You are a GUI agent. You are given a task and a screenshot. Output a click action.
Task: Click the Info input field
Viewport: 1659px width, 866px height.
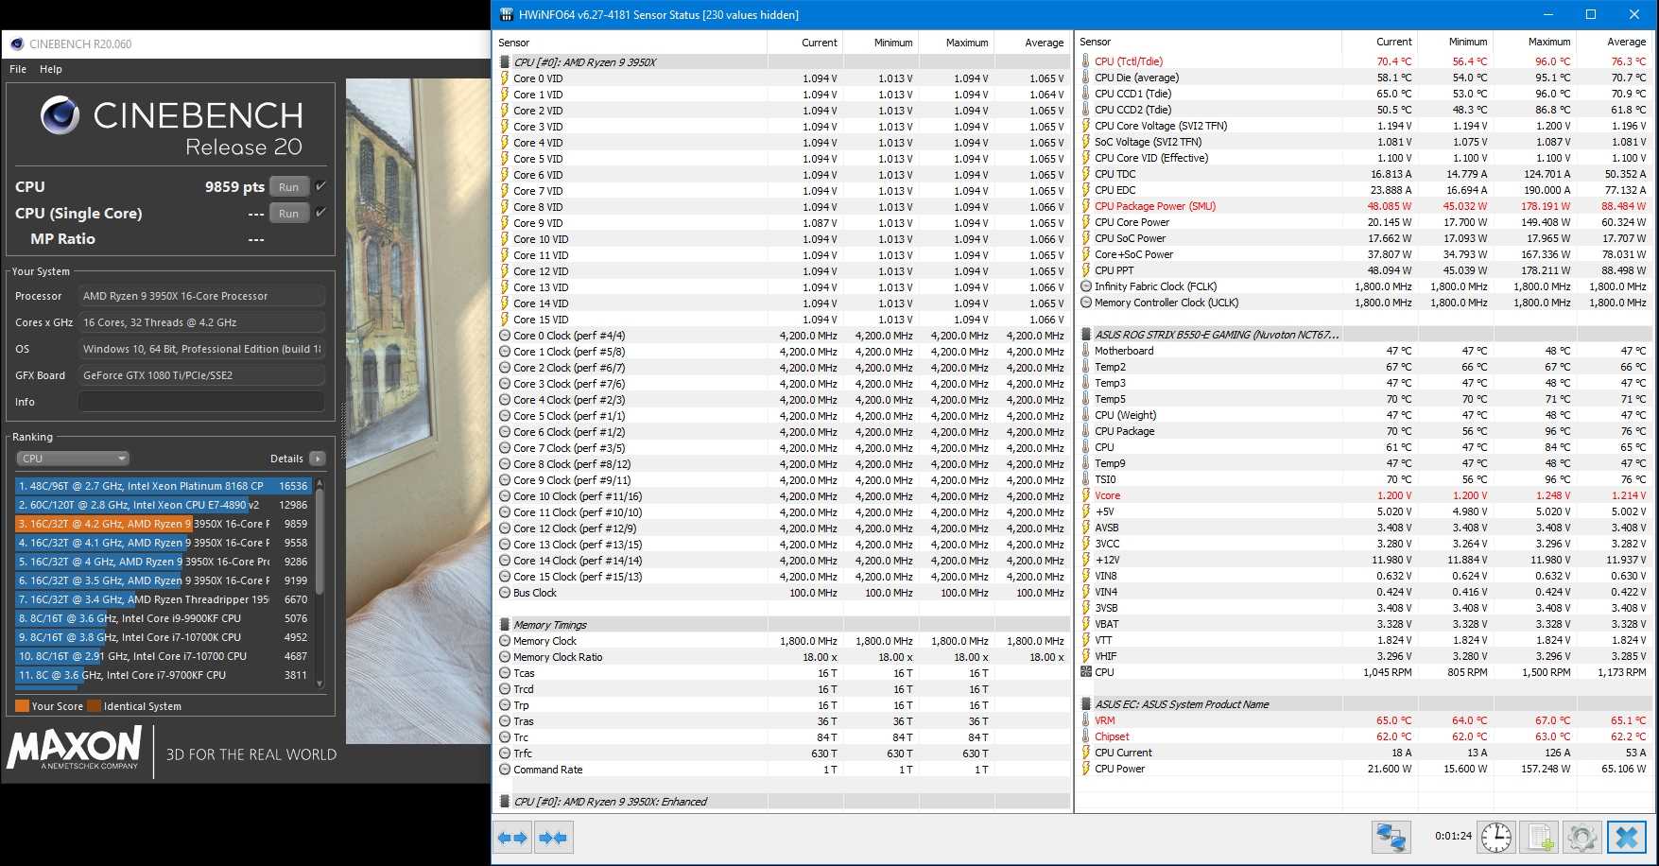click(201, 402)
